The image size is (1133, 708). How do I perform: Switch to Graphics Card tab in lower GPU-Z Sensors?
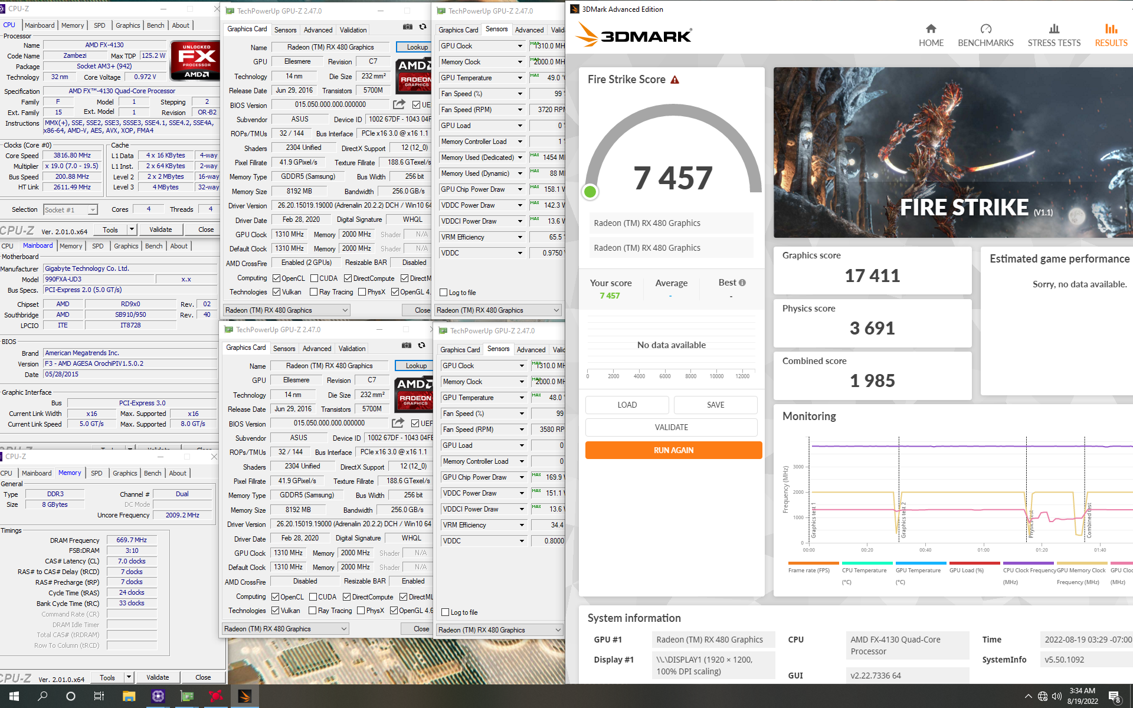click(460, 350)
